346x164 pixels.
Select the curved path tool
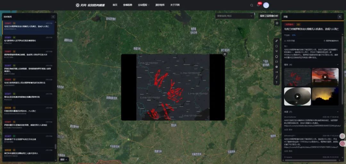pos(277,77)
